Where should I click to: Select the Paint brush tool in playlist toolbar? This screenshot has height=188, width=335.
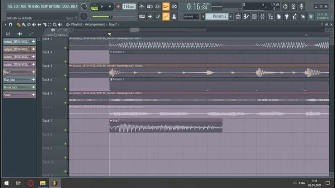tap(24, 25)
